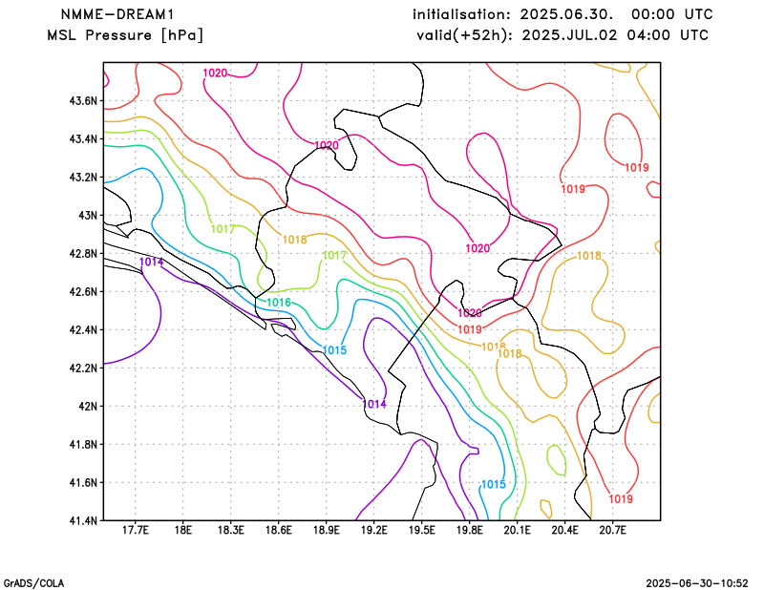
Task: Click the 42.6N latitude axis label
Action: [83, 292]
